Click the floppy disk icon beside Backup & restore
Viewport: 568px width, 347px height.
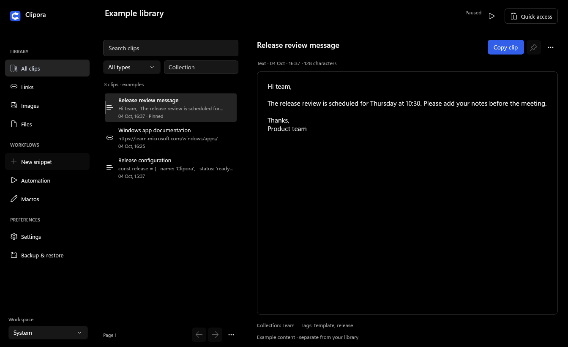[14, 255]
